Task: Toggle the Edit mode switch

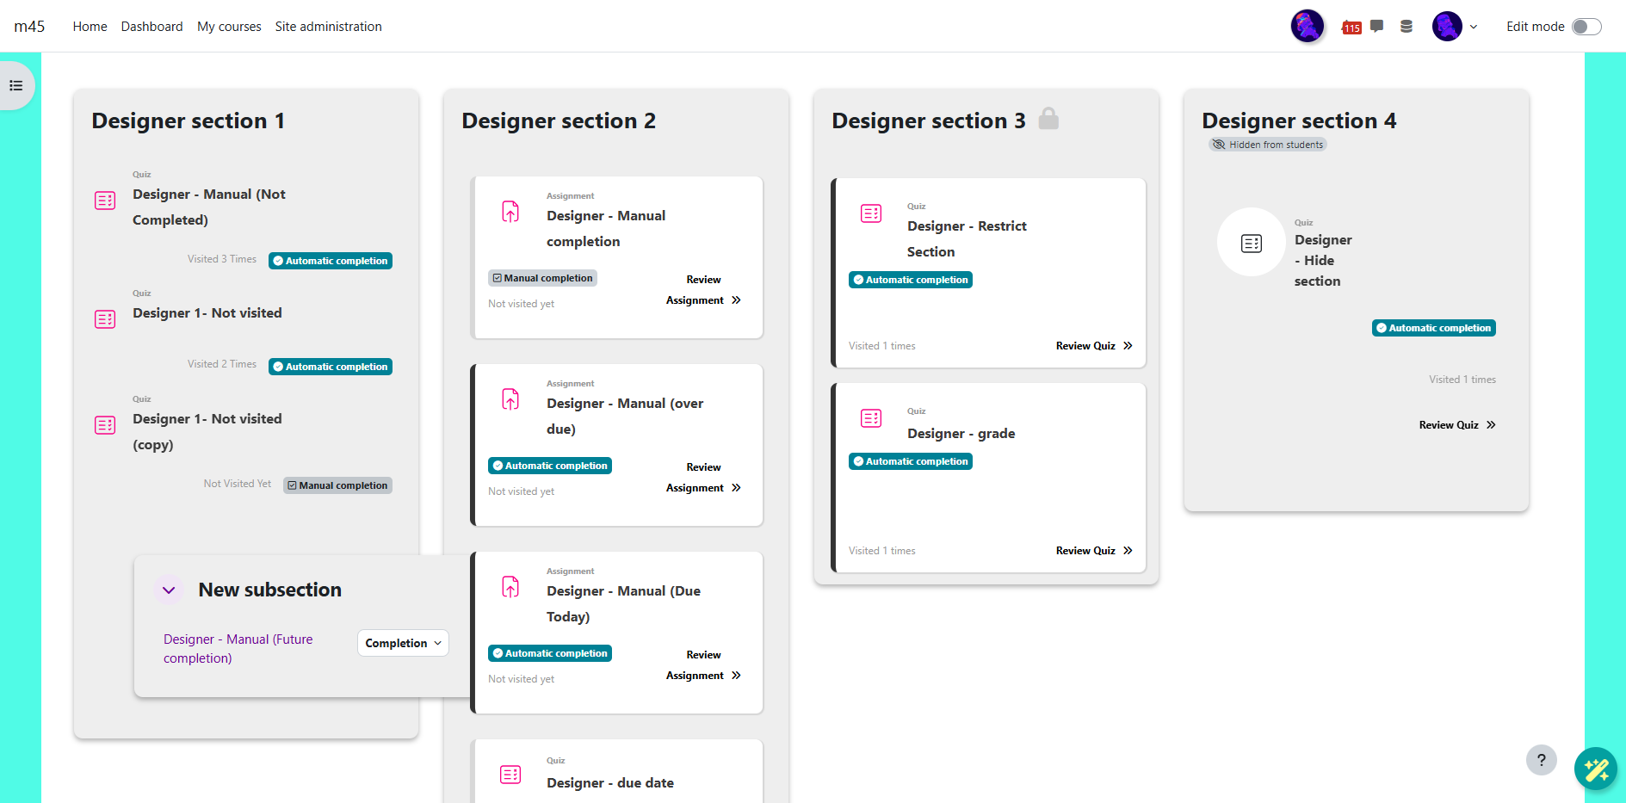Action: (1586, 27)
